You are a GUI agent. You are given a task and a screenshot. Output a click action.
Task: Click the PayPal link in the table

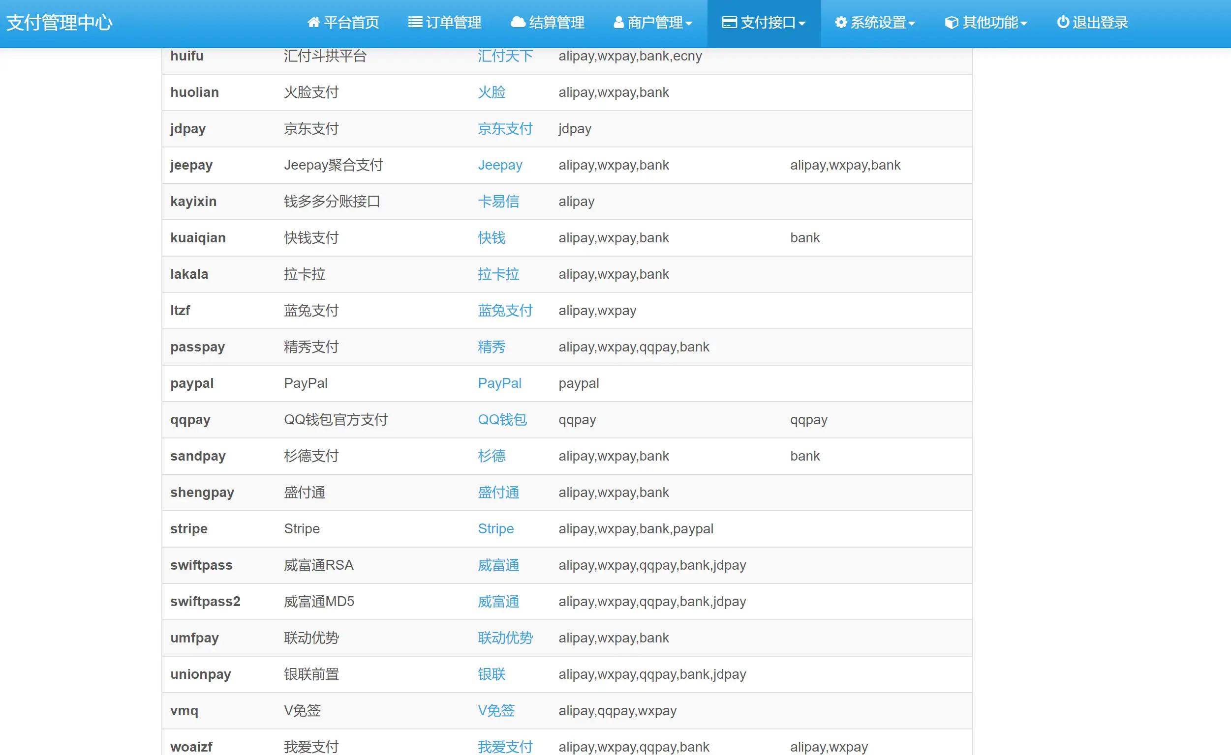click(499, 383)
